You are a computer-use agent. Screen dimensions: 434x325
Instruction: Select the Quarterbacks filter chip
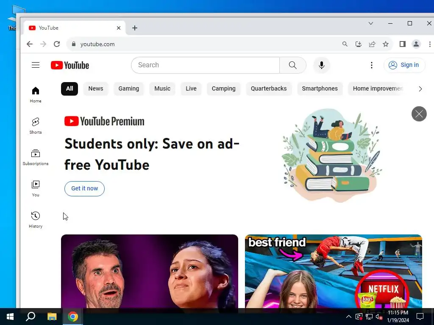point(269,88)
